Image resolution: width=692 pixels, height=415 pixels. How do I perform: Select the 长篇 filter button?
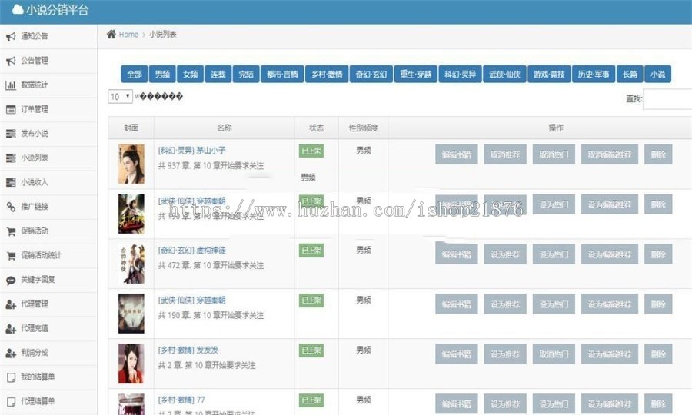click(x=630, y=74)
